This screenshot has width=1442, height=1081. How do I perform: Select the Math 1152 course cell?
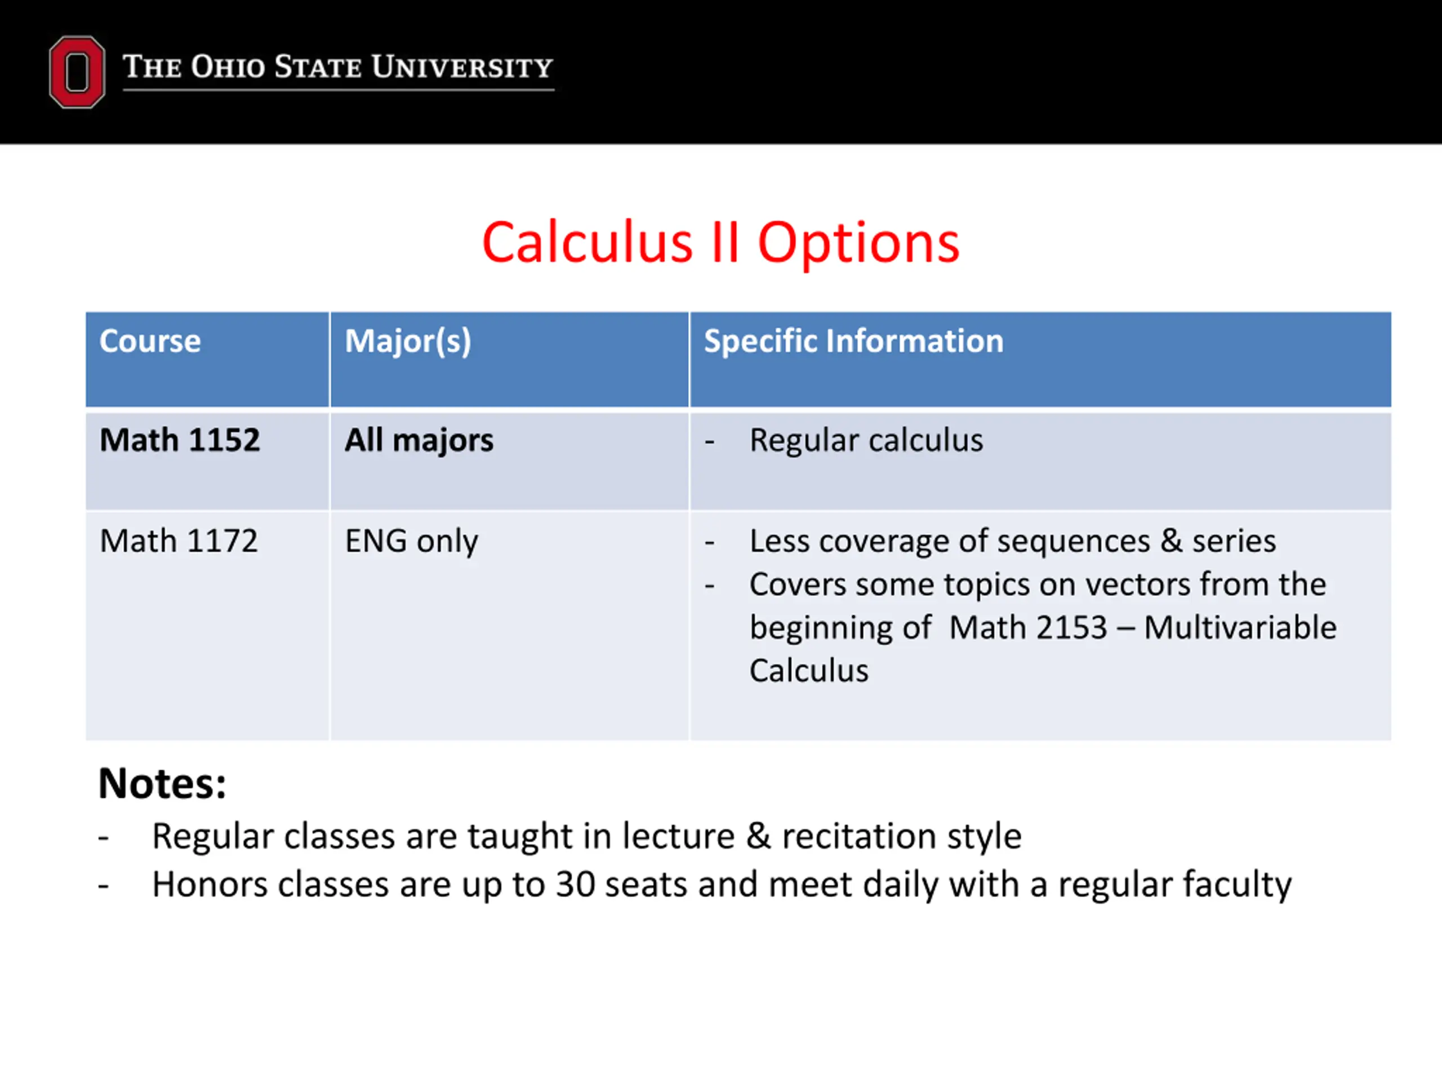pos(179,440)
